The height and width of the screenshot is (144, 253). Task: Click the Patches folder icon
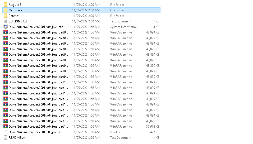tap(6, 16)
